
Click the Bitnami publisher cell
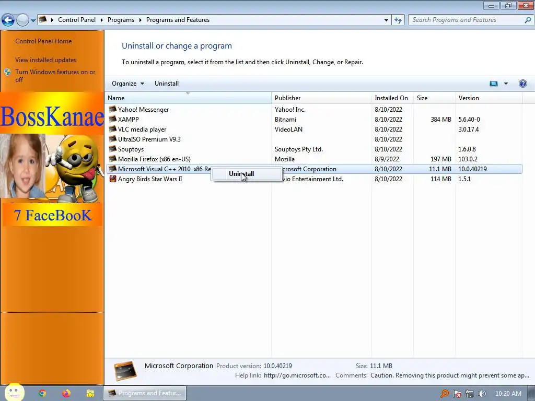click(285, 120)
